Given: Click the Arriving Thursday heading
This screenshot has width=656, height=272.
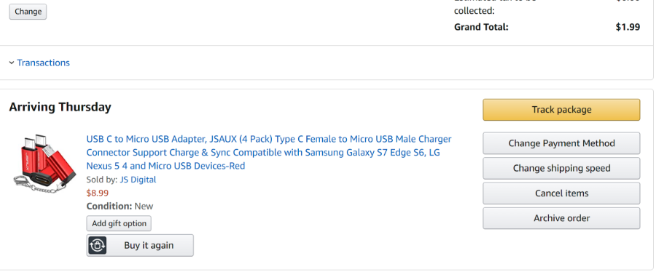Looking at the screenshot, I should tap(60, 107).
